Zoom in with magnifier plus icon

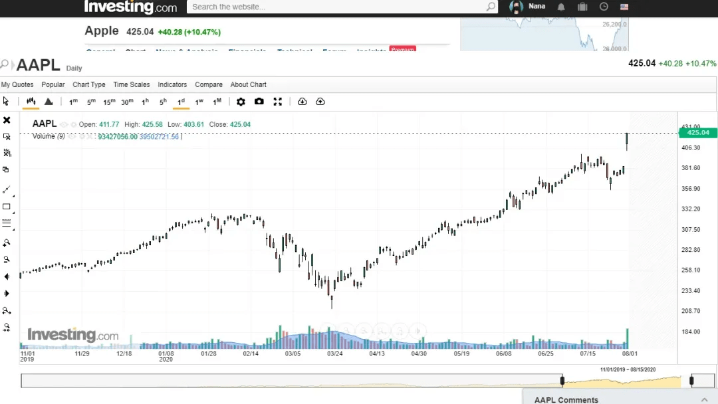tap(7, 243)
